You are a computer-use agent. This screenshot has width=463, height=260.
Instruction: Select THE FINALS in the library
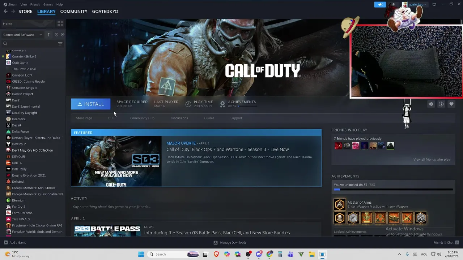tap(21, 219)
